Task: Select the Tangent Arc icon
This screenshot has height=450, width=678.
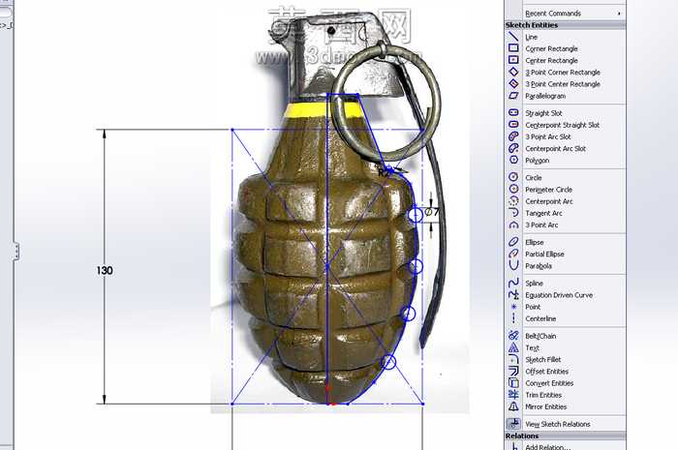Action: coord(513,213)
